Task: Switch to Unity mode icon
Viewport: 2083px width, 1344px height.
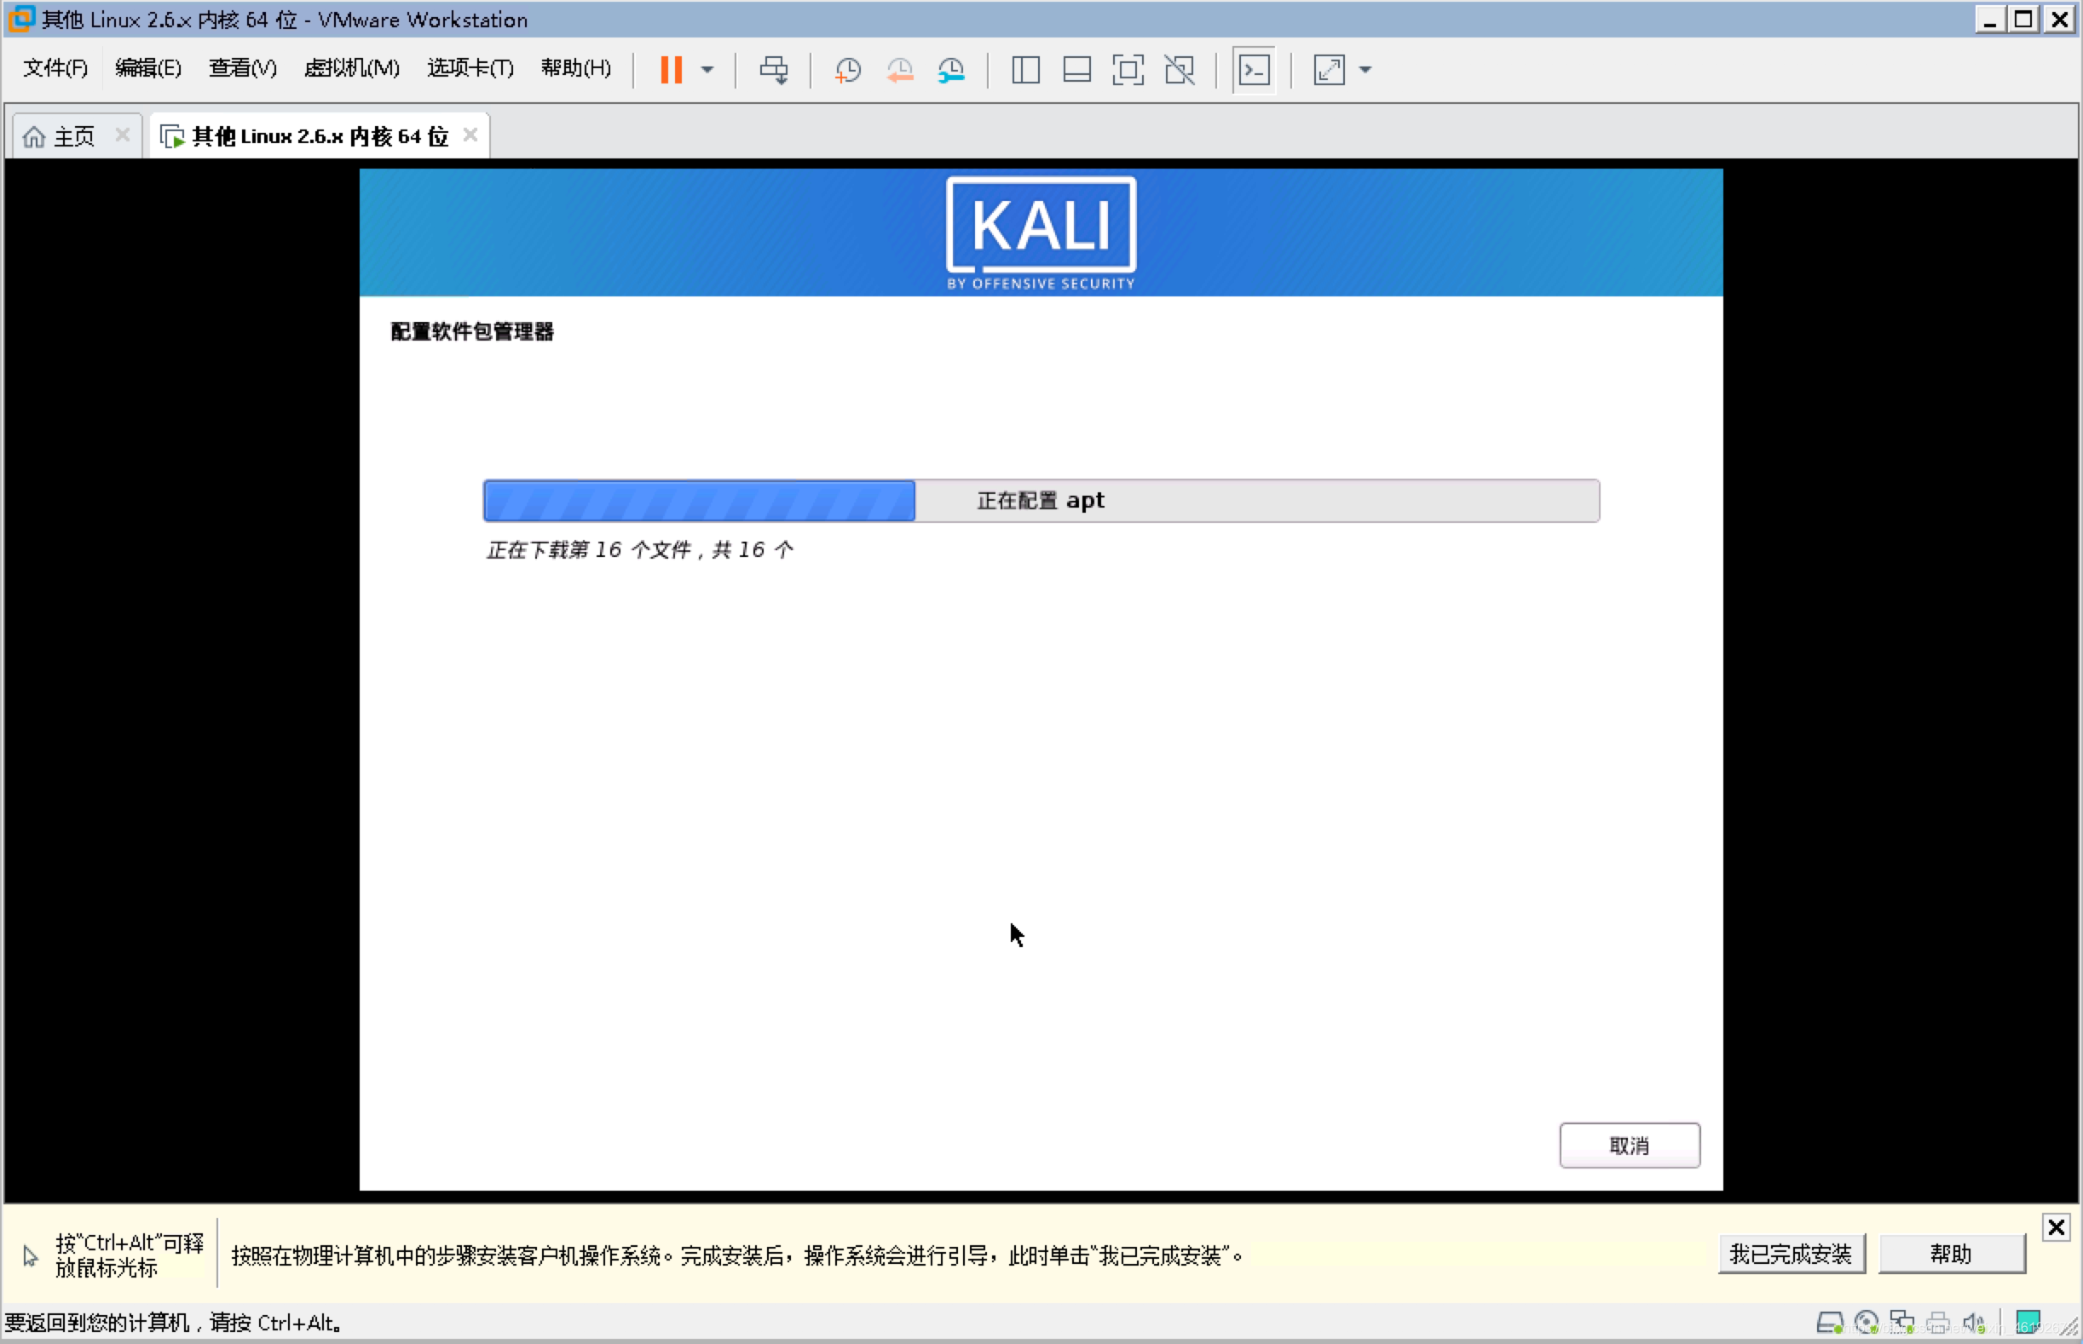Action: [x=1180, y=70]
